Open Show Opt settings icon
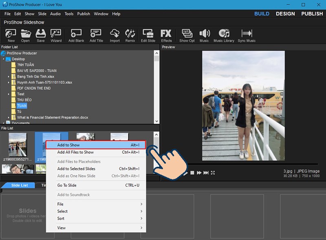This screenshot has height=240, width=326. [x=187, y=35]
